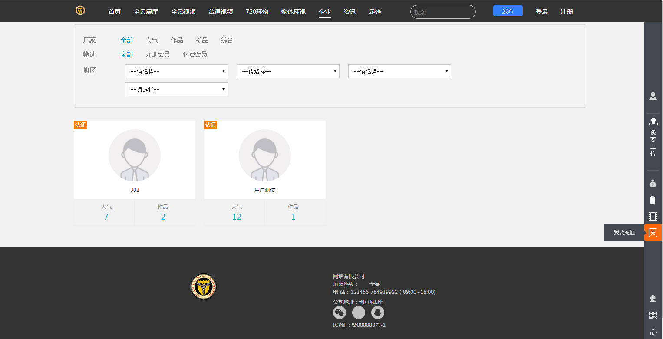The image size is (663, 339).
Task: Open the third 地区 请选择 dropdown
Action: click(399, 71)
